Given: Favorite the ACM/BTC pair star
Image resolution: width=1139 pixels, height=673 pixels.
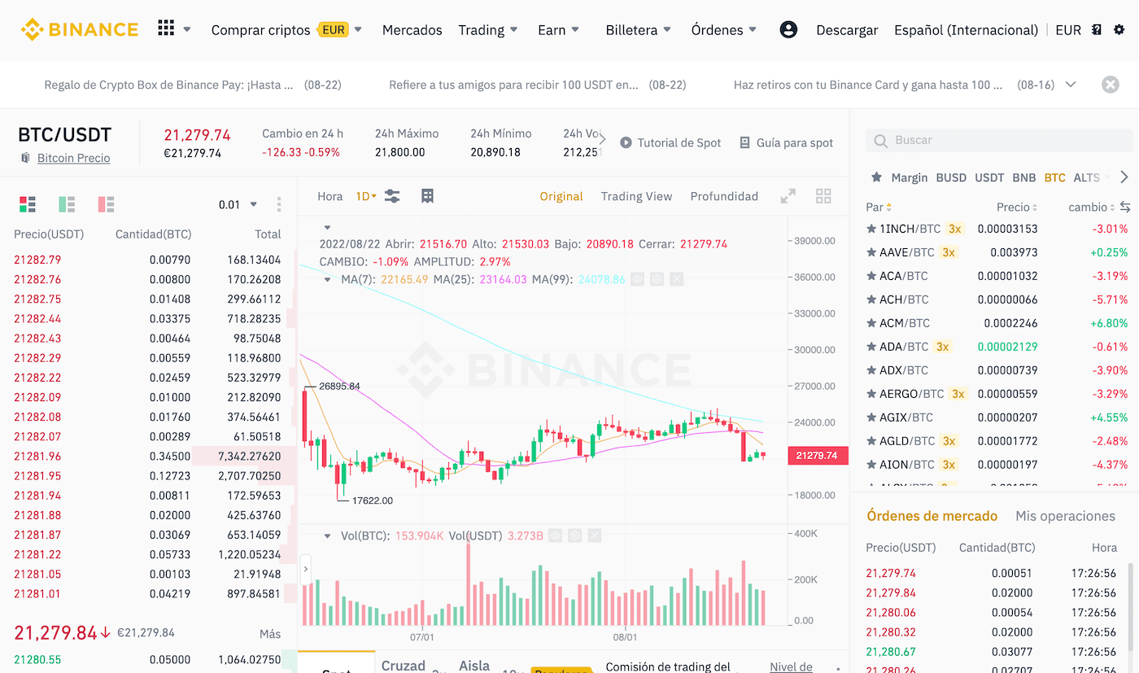Looking at the screenshot, I should pos(871,323).
